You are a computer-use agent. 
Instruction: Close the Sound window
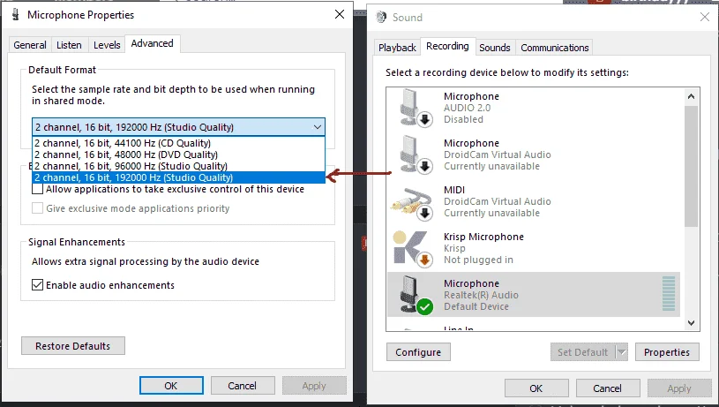705,18
